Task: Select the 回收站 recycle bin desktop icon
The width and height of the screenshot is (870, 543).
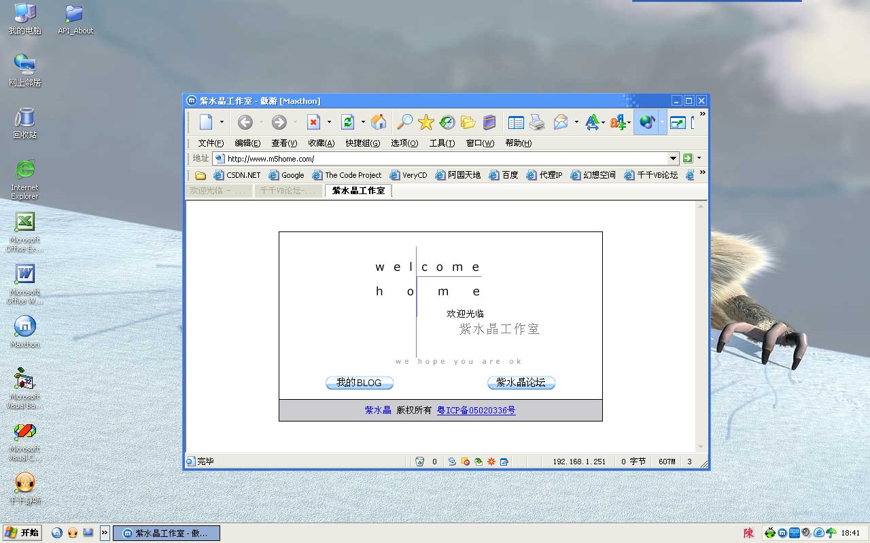Action: [25, 122]
